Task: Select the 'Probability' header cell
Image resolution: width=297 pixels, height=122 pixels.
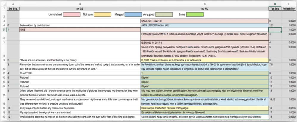Action: [x=288, y=9]
